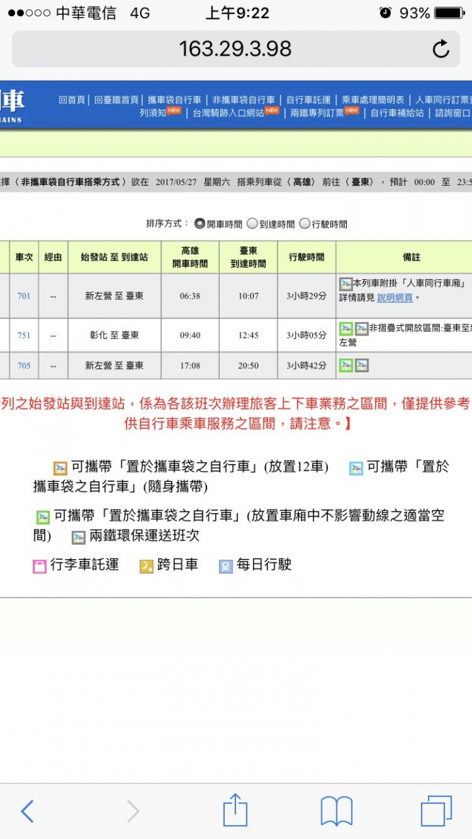The width and height of the screenshot is (472, 839).
Task: Tap the blue legend icon for 隨身攜帶
Action: pyautogui.click(x=356, y=468)
